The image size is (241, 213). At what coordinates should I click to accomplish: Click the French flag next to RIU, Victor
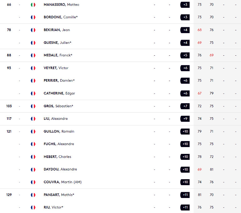point(33,207)
